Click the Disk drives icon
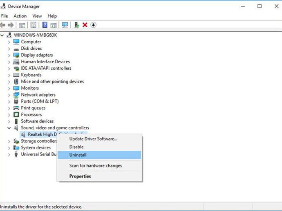The image size is (282, 211). point(16,49)
